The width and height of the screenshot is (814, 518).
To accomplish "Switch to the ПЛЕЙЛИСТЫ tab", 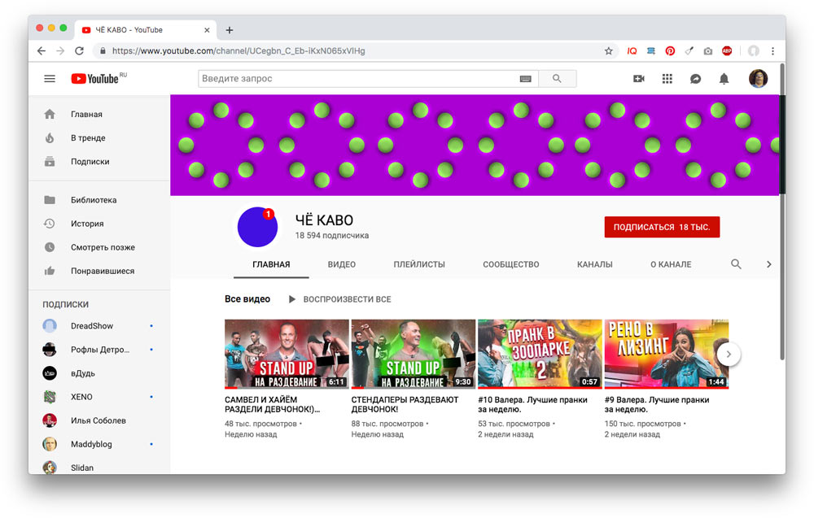I will tap(419, 264).
